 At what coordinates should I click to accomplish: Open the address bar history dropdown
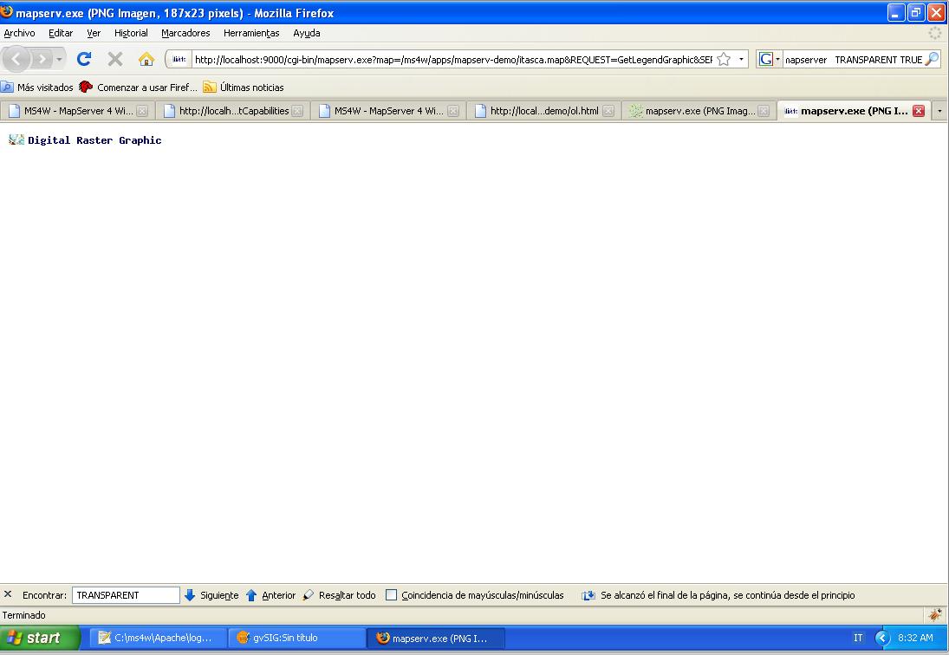741,60
